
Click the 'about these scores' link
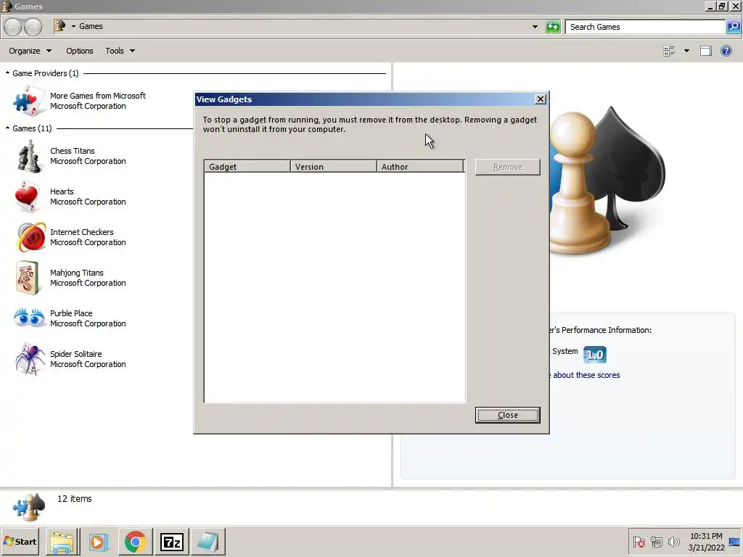tap(586, 375)
